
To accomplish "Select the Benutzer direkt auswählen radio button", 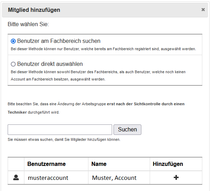I will point(14,64).
